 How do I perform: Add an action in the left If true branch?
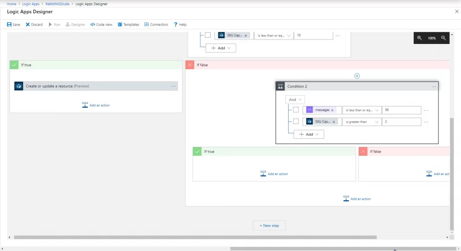coord(96,105)
